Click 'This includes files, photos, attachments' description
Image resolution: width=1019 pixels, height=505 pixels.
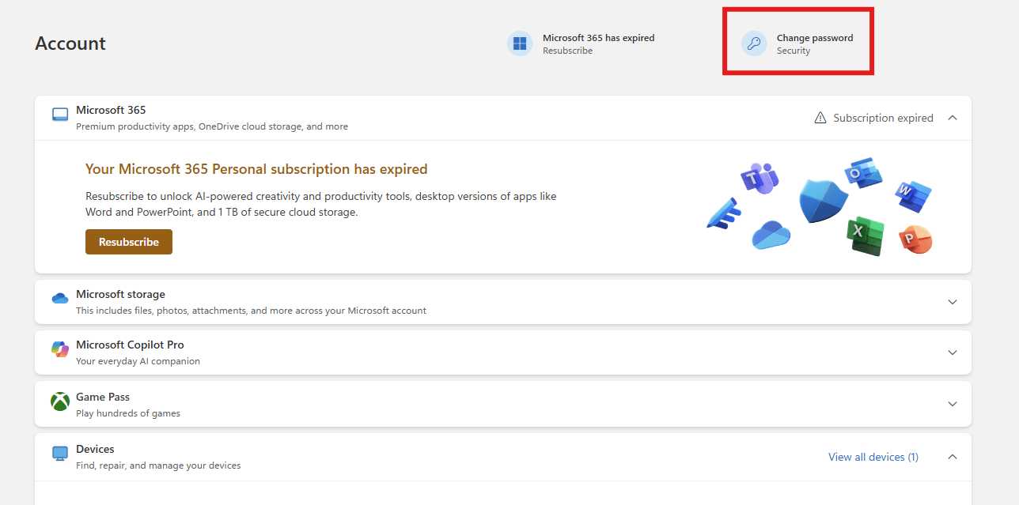tap(251, 311)
